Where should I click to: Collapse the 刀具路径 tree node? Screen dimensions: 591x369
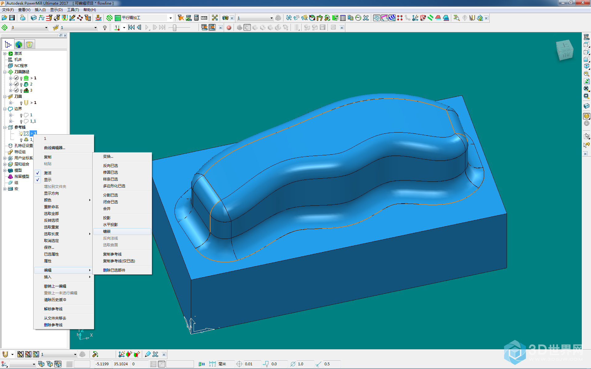tap(5, 72)
